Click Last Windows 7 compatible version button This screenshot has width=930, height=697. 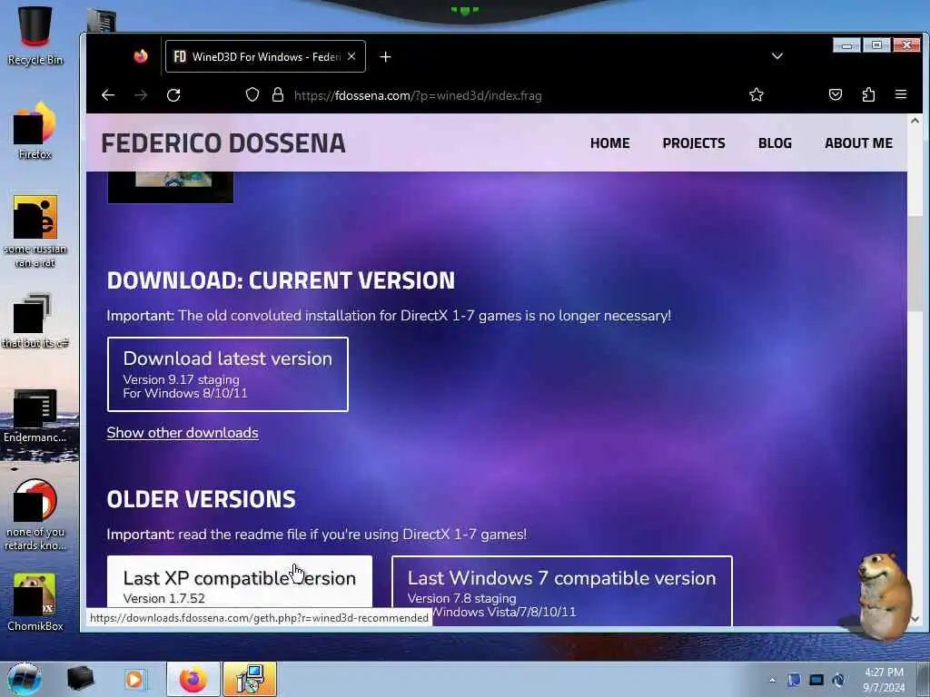point(561,590)
